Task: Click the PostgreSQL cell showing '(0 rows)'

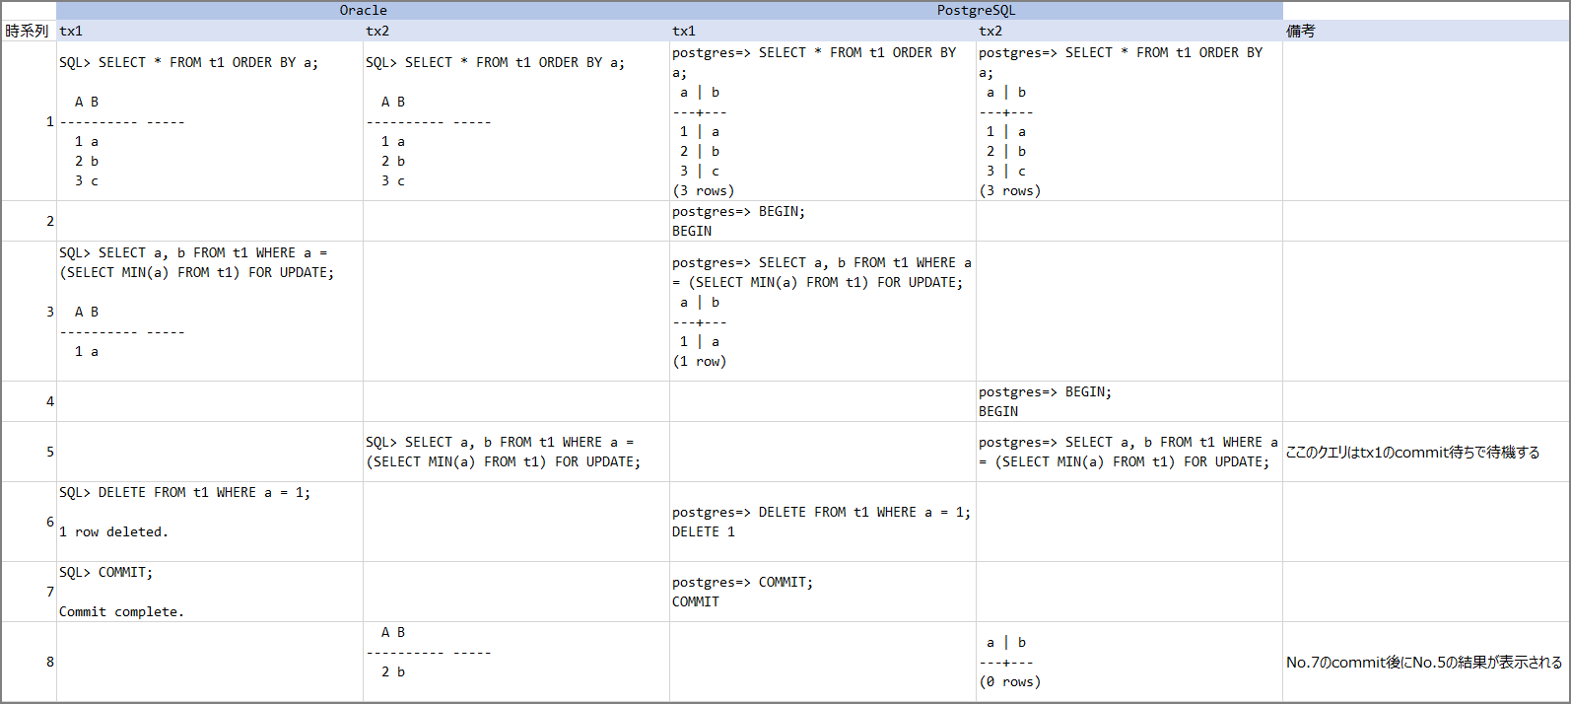Action: click(x=1128, y=662)
